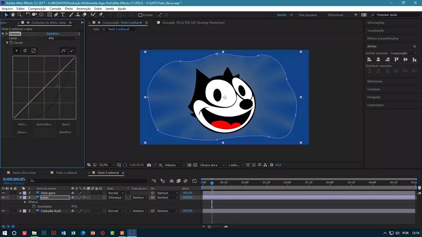This screenshot has height=237, width=422.
Task: Click the Salvar... curves button
Action: coord(22,132)
